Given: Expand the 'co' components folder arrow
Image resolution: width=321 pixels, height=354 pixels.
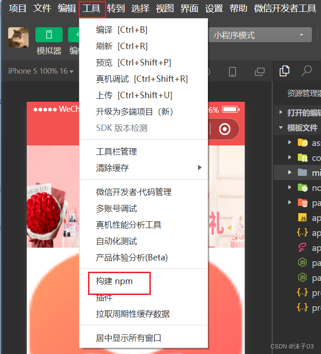Looking at the screenshot, I should click(290, 157).
